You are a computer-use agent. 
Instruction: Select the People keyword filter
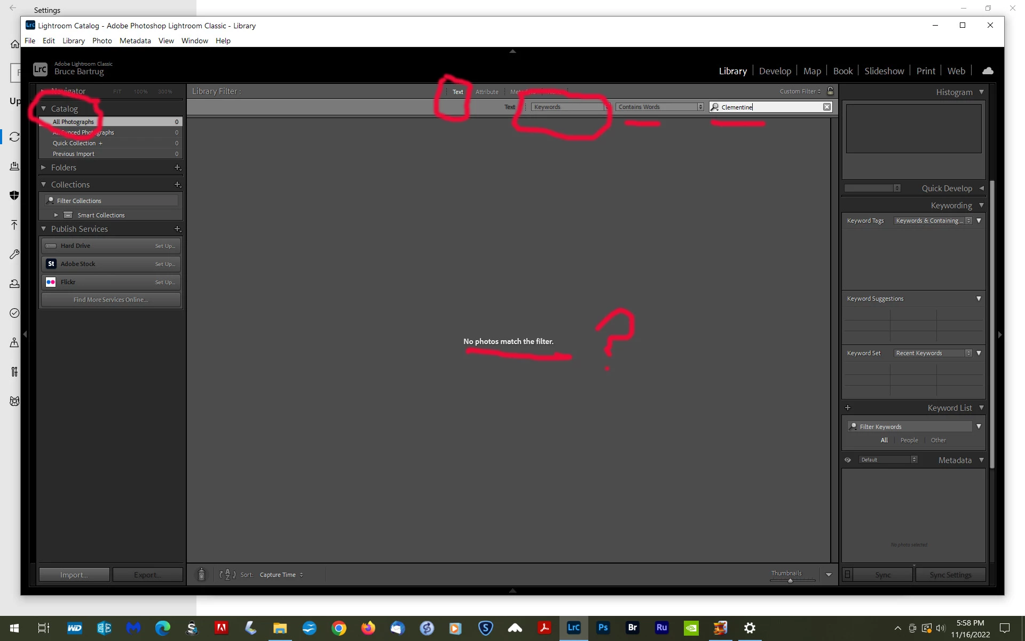tap(909, 440)
